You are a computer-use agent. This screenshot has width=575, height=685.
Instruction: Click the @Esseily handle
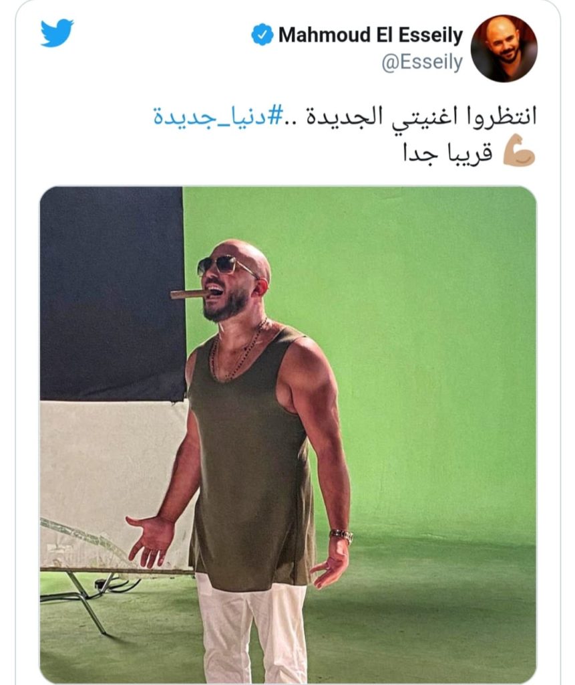pyautogui.click(x=422, y=62)
